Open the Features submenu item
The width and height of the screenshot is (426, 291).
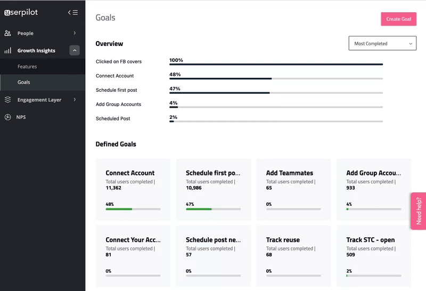[x=27, y=67]
